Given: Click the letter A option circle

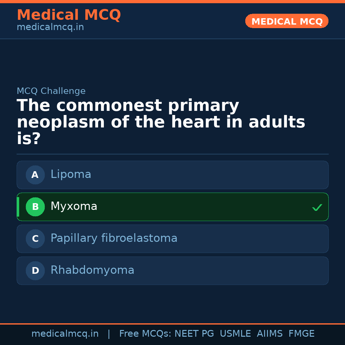Looking at the screenshot, I should pyautogui.click(x=35, y=175).
